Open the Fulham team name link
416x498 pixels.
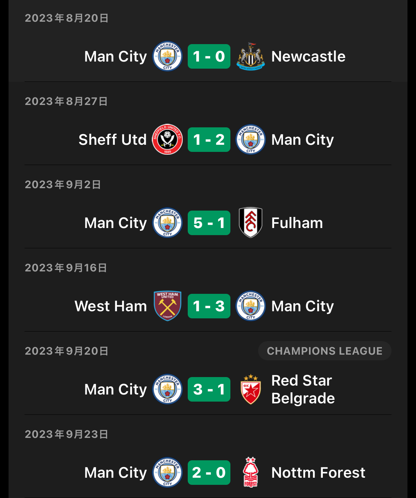(297, 223)
